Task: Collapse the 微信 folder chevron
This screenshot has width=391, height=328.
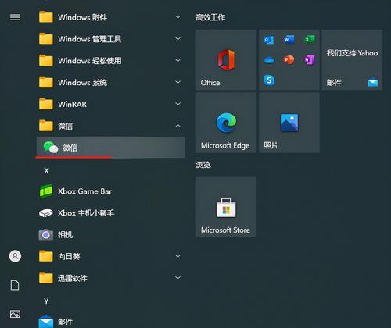Action: (x=178, y=126)
